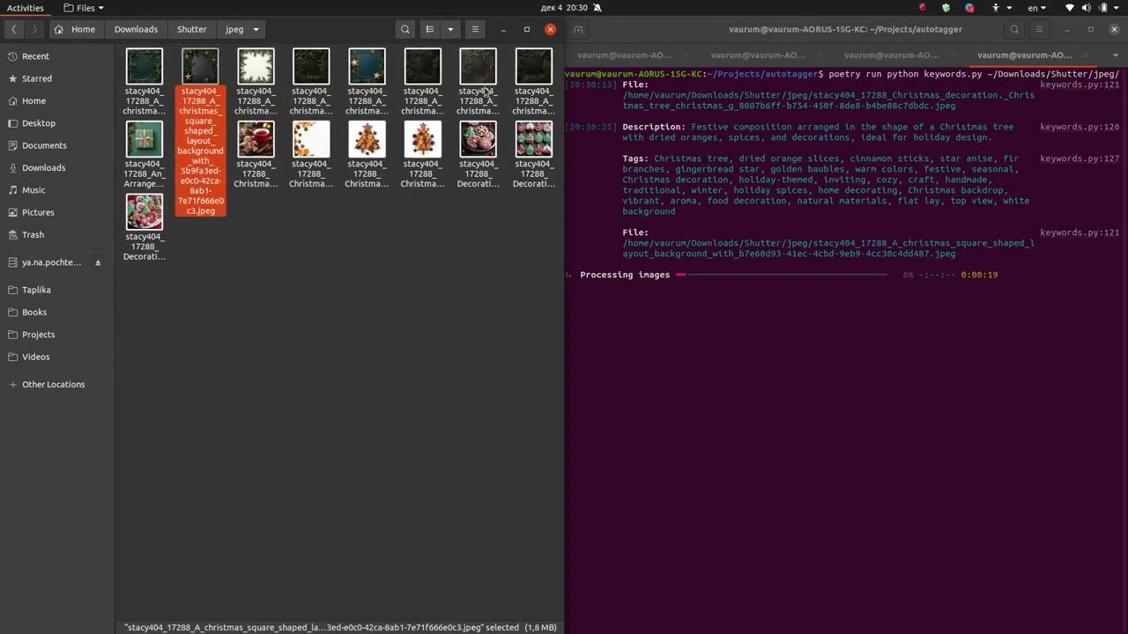Image resolution: width=1128 pixels, height=634 pixels.
Task: Click the Shutter breadcrumb button
Action: [191, 29]
